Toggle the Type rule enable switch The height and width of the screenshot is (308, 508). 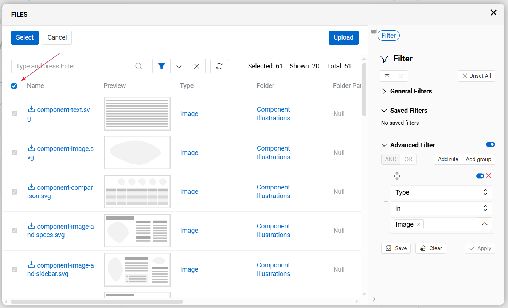(480, 176)
